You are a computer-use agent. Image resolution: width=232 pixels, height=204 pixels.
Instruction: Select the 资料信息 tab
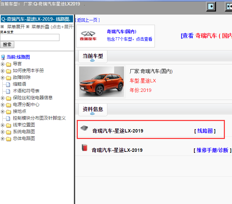point(93,110)
